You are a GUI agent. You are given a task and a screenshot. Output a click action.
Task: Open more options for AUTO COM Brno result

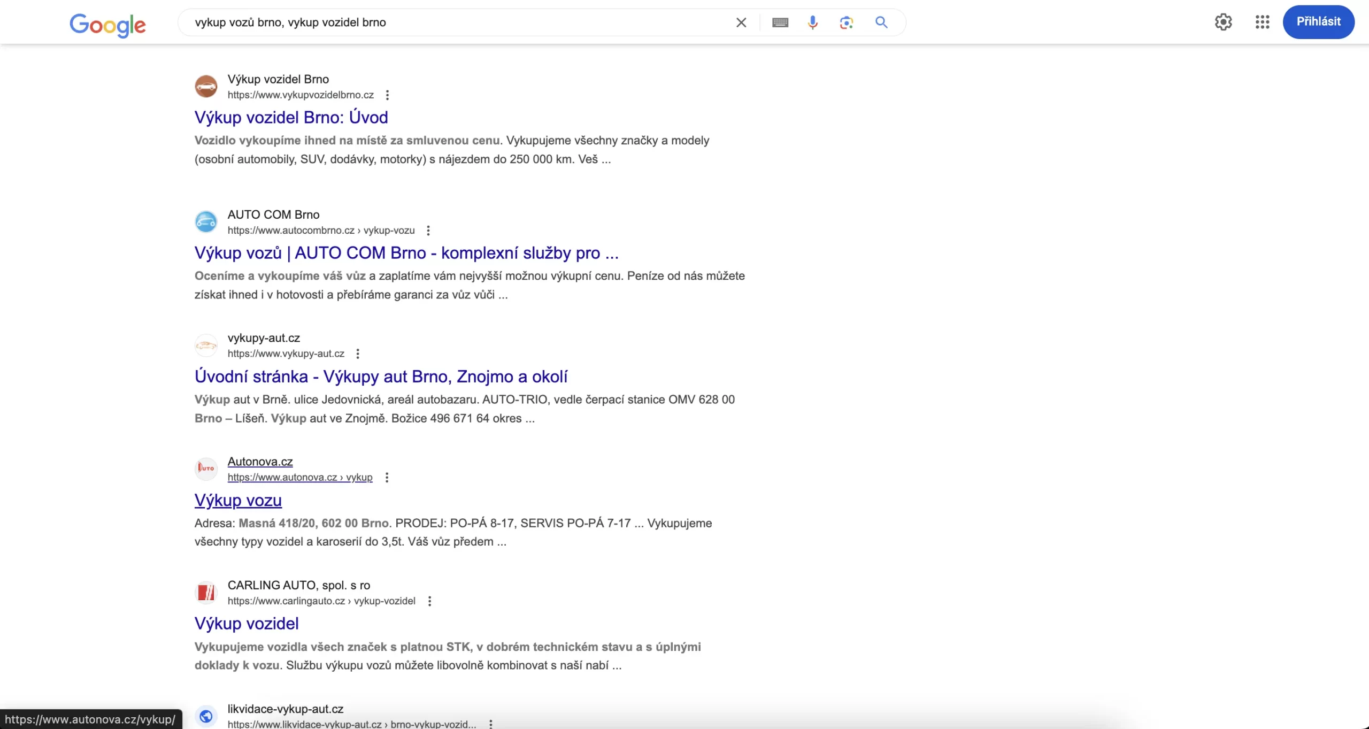[x=428, y=231]
